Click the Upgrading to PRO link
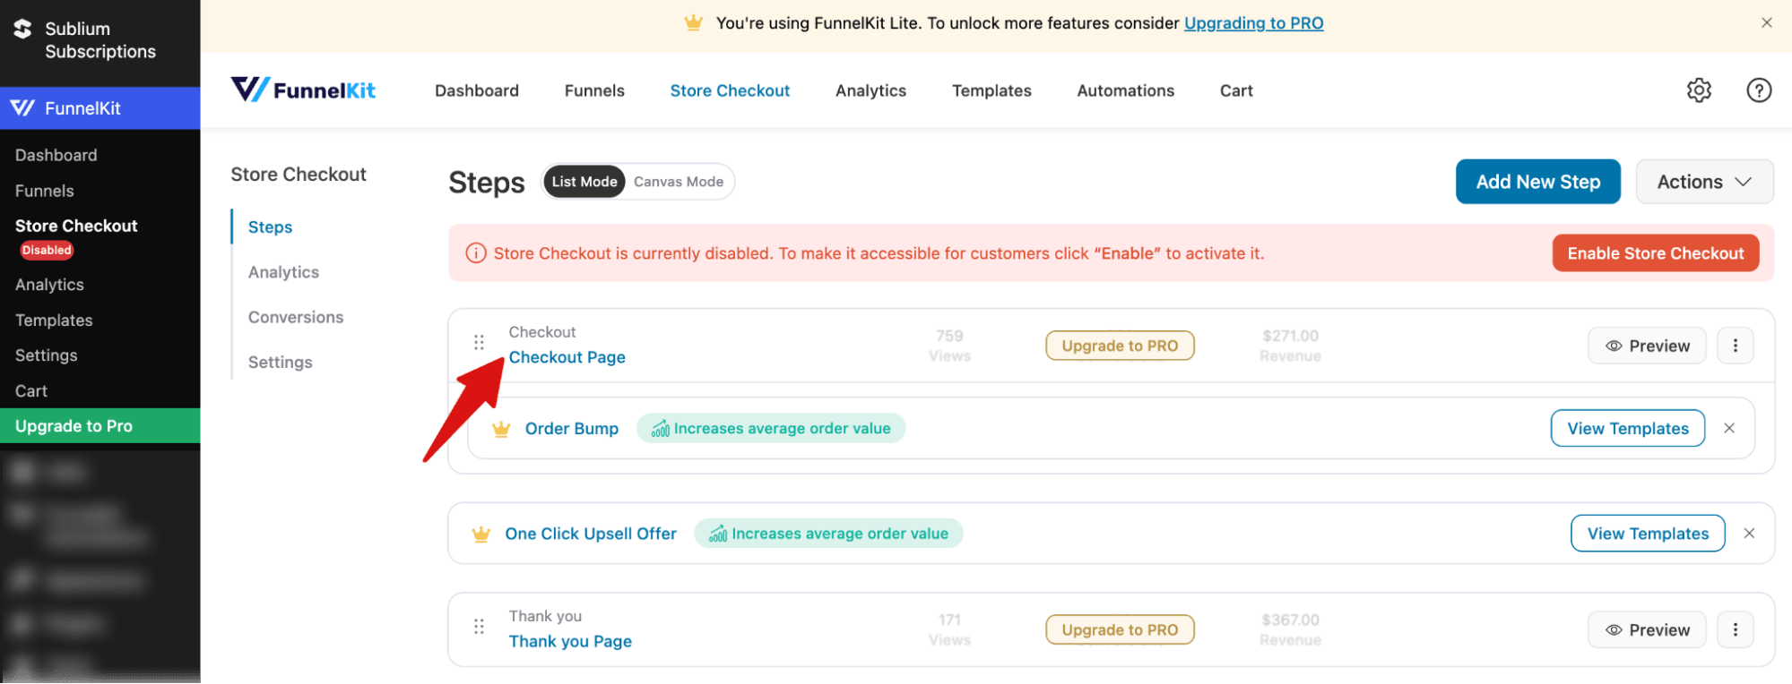Viewport: 1792px width, 684px height. pyautogui.click(x=1253, y=23)
